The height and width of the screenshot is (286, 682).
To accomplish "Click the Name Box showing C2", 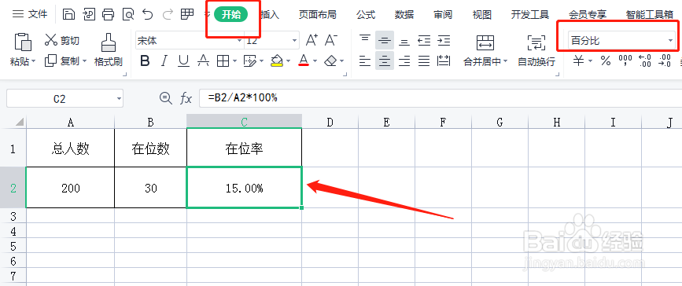I will (65, 99).
